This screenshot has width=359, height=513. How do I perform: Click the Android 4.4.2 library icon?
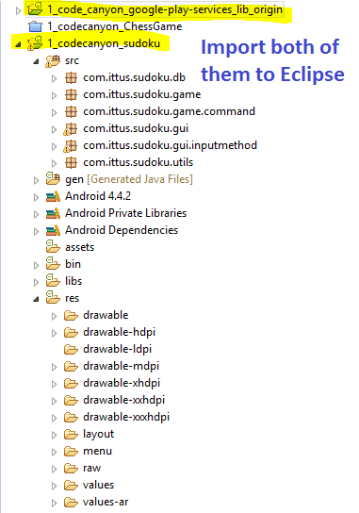click(53, 197)
